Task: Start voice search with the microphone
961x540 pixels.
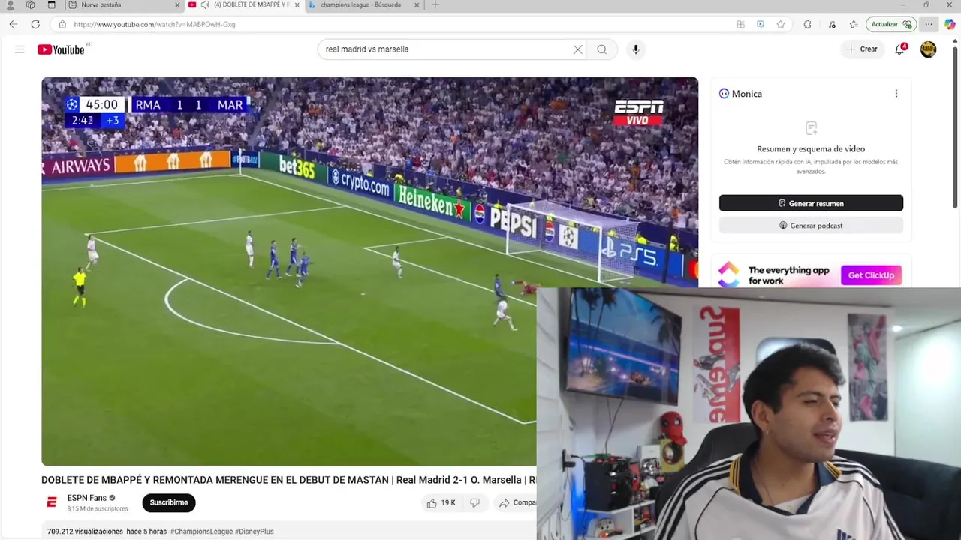Action: coord(636,49)
